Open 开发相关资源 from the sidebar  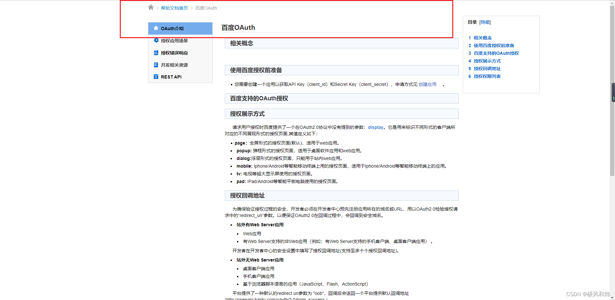click(174, 65)
